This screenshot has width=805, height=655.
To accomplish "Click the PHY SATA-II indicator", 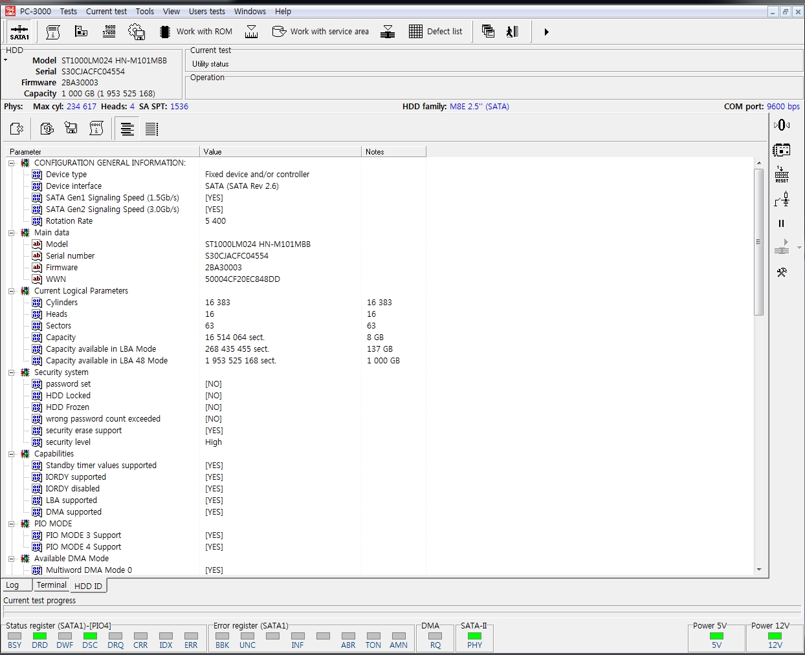I will 474,637.
